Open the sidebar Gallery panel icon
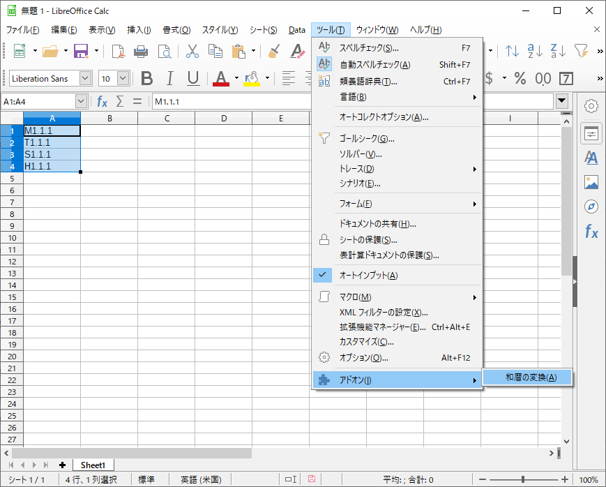 pos(591,182)
